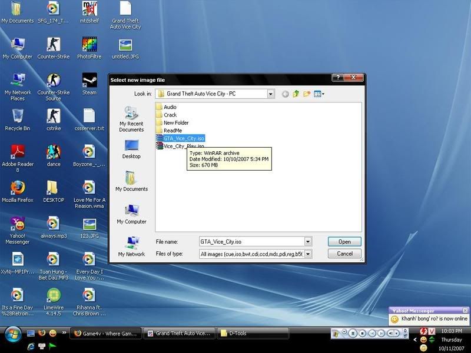This screenshot has width=471, height=353.
Task: Skip to next track in taskbar player
Action: [380, 333]
